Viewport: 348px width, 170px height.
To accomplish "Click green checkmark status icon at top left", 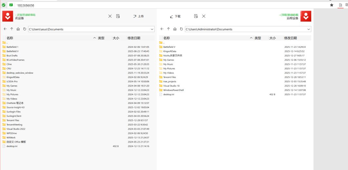I will (x=4, y=5).
